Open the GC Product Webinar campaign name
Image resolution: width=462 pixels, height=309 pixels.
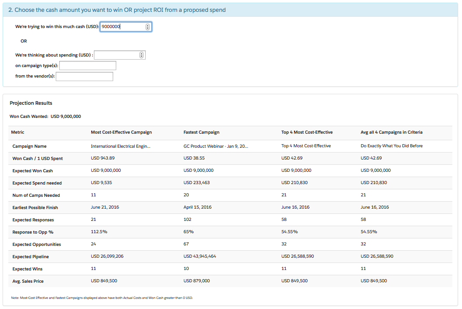click(x=216, y=146)
